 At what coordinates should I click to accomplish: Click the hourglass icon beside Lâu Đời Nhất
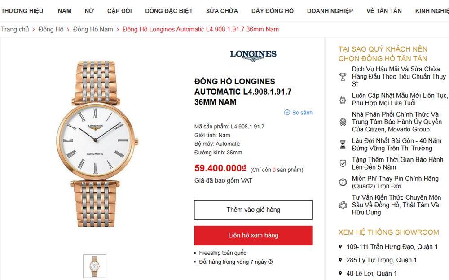[x=343, y=144]
